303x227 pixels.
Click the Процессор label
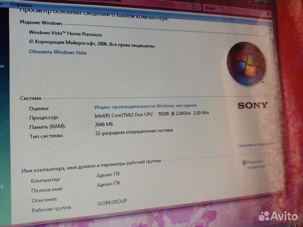(44, 118)
